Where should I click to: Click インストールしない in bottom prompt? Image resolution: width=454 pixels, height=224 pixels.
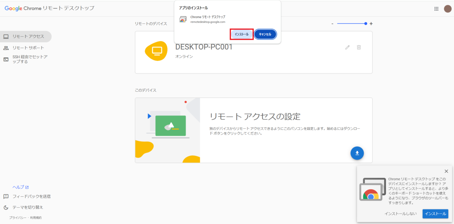[400, 214]
